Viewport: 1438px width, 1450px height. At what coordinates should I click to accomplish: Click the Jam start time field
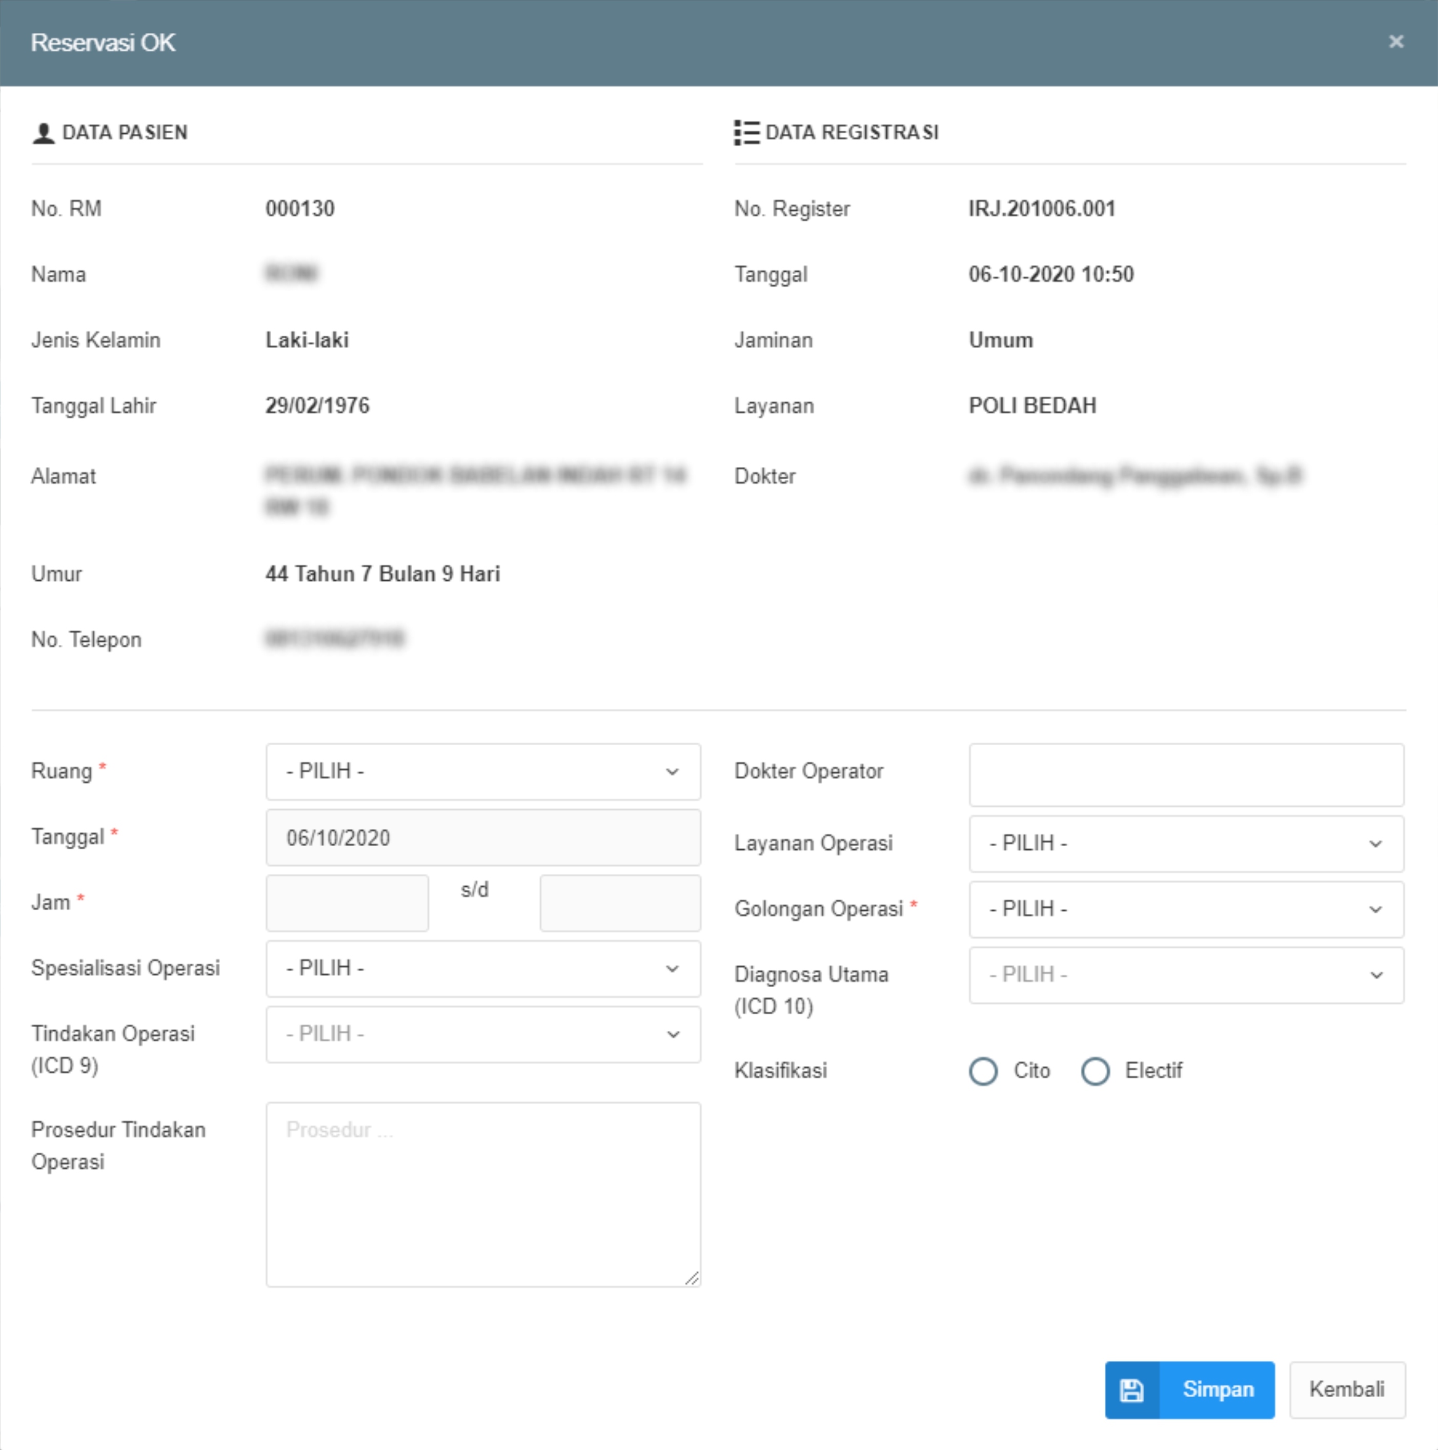tap(347, 903)
